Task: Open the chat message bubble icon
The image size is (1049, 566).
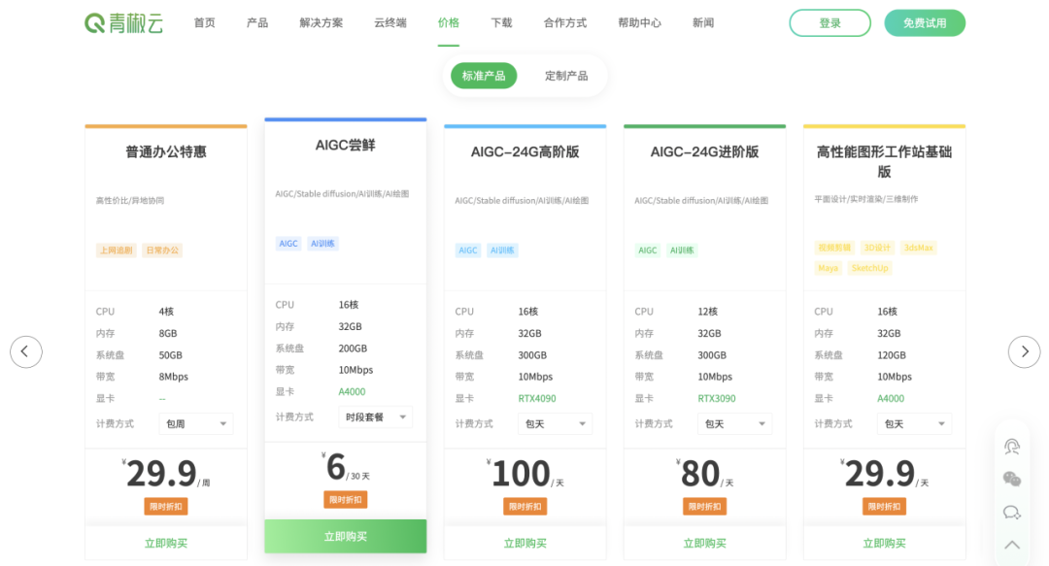Action: pos(1011,513)
